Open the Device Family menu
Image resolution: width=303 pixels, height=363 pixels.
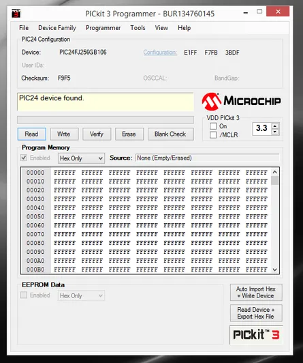(57, 28)
